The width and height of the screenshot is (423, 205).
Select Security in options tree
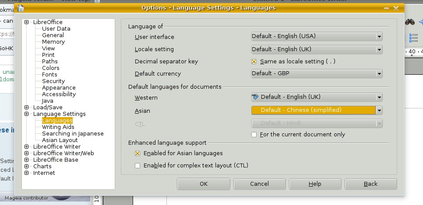click(x=53, y=81)
